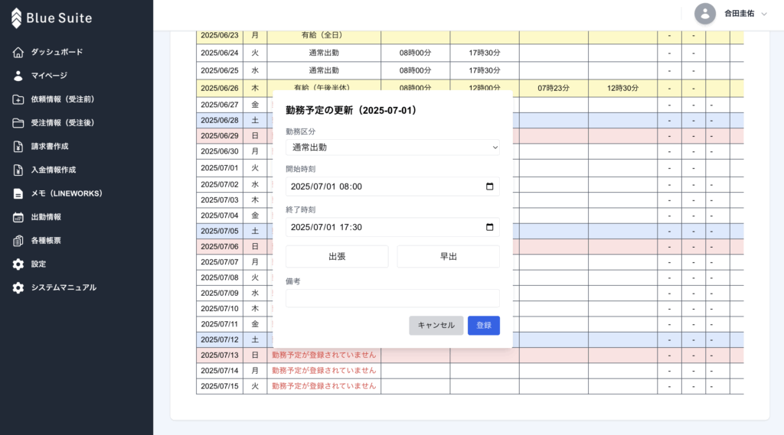
Task: Click the 各種帳票 clipboard icon
Action: (x=18, y=241)
